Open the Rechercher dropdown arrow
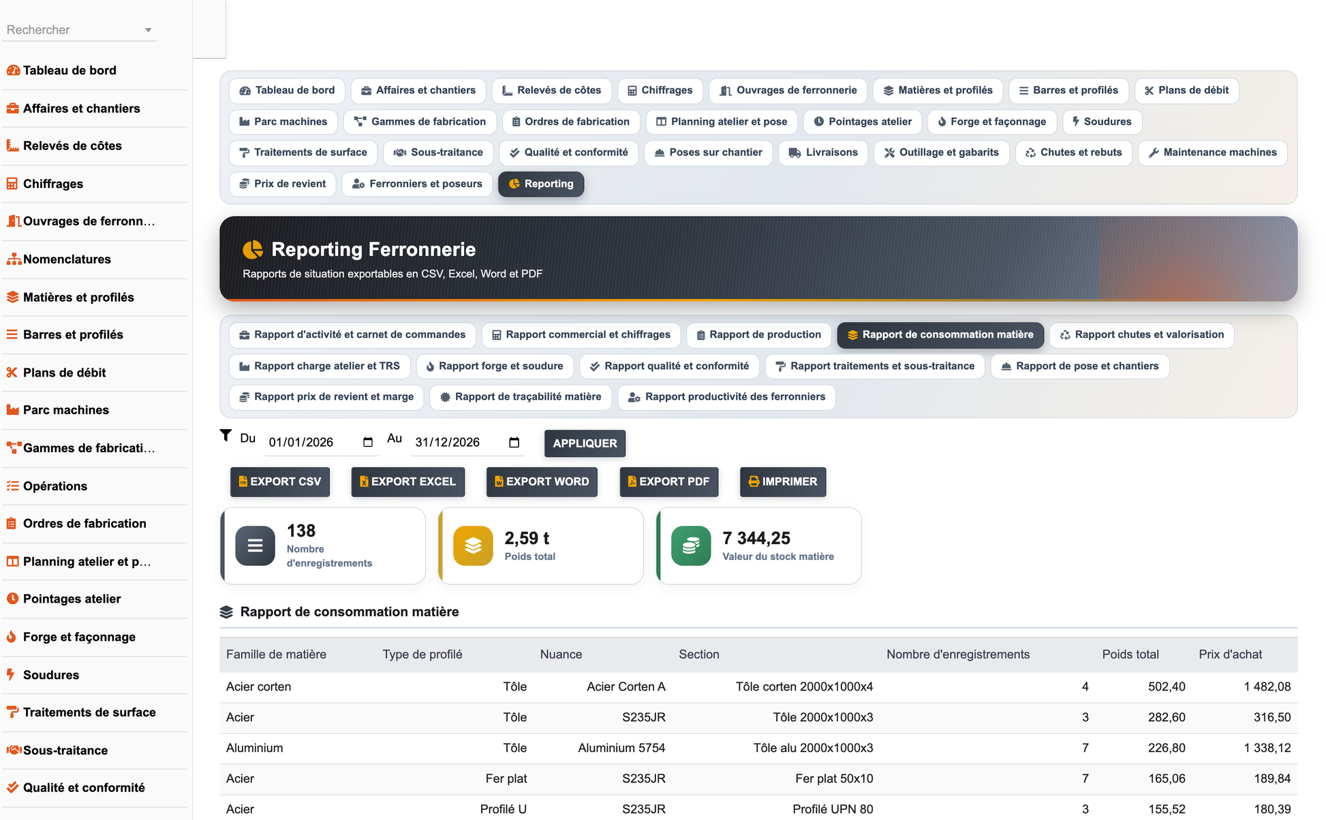This screenshot has width=1326, height=820. click(x=148, y=30)
